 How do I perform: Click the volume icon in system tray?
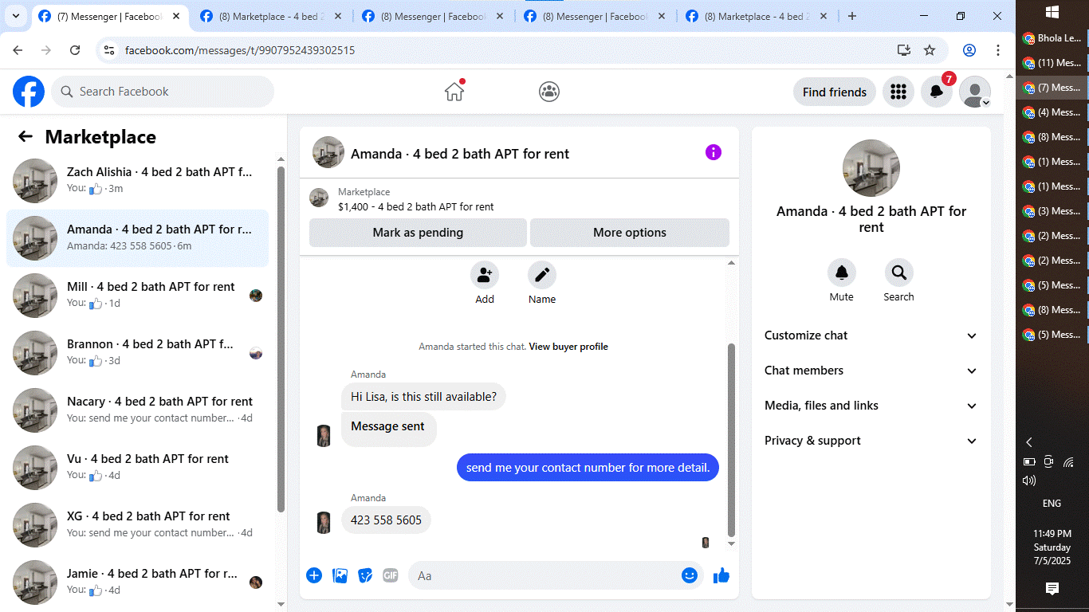click(1029, 481)
